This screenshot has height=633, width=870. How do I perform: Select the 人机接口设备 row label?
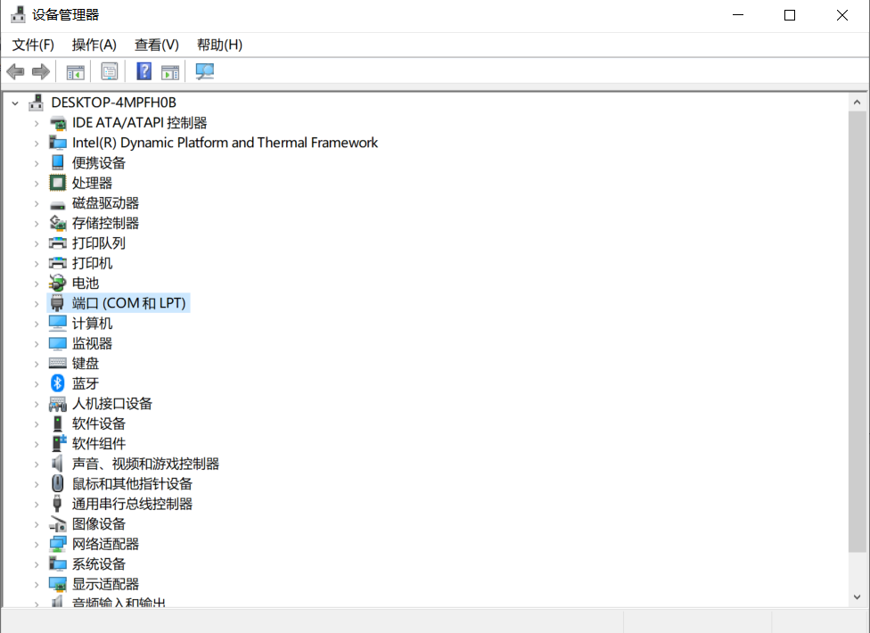(112, 404)
